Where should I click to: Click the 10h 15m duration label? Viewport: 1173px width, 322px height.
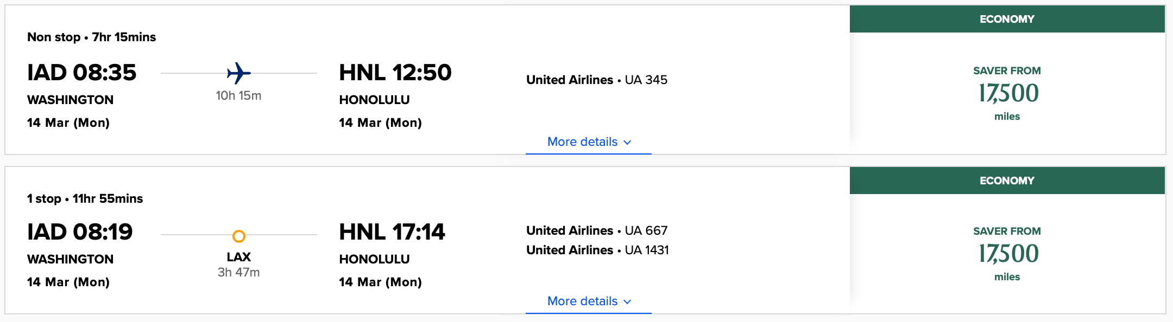pyautogui.click(x=238, y=95)
